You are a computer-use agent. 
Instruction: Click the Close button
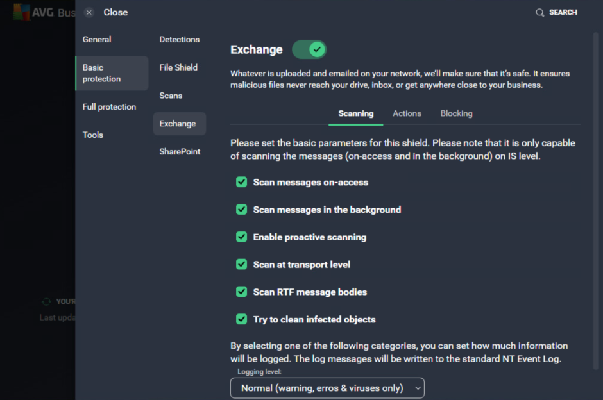[x=115, y=12]
